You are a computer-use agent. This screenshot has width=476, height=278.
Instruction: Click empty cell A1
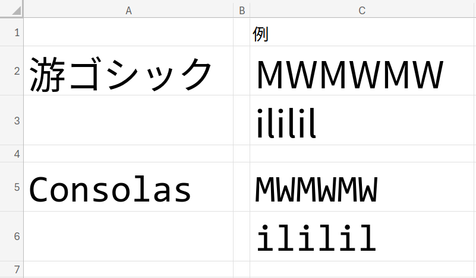tap(128, 33)
